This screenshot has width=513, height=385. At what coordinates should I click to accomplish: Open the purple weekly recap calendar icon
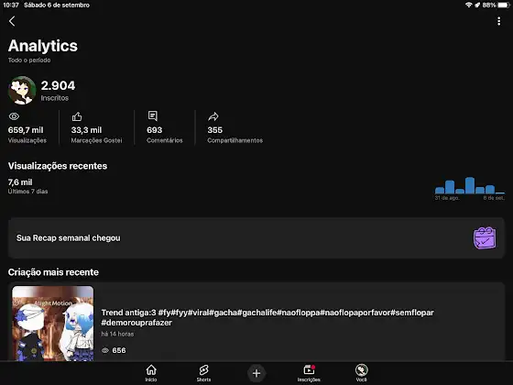tap(485, 238)
